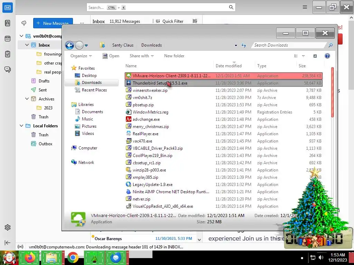Collapse the Local Folders tree
This screenshot has height=265, width=354.
click(21, 126)
